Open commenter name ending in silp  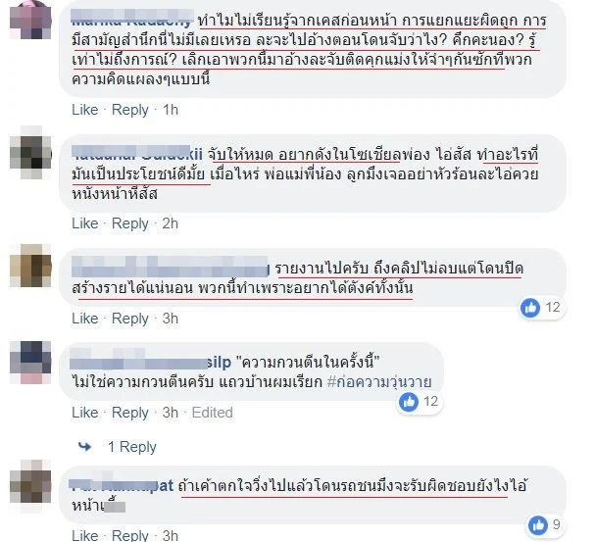coord(150,363)
